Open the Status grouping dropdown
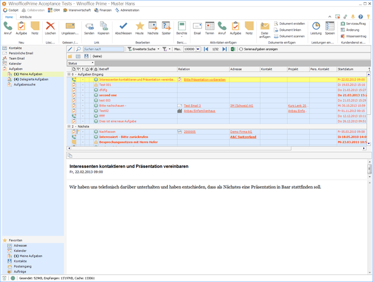This screenshot has height=282, width=373. tap(93, 63)
